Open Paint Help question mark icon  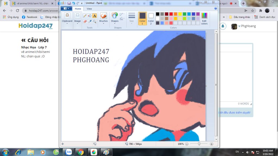point(216,8)
